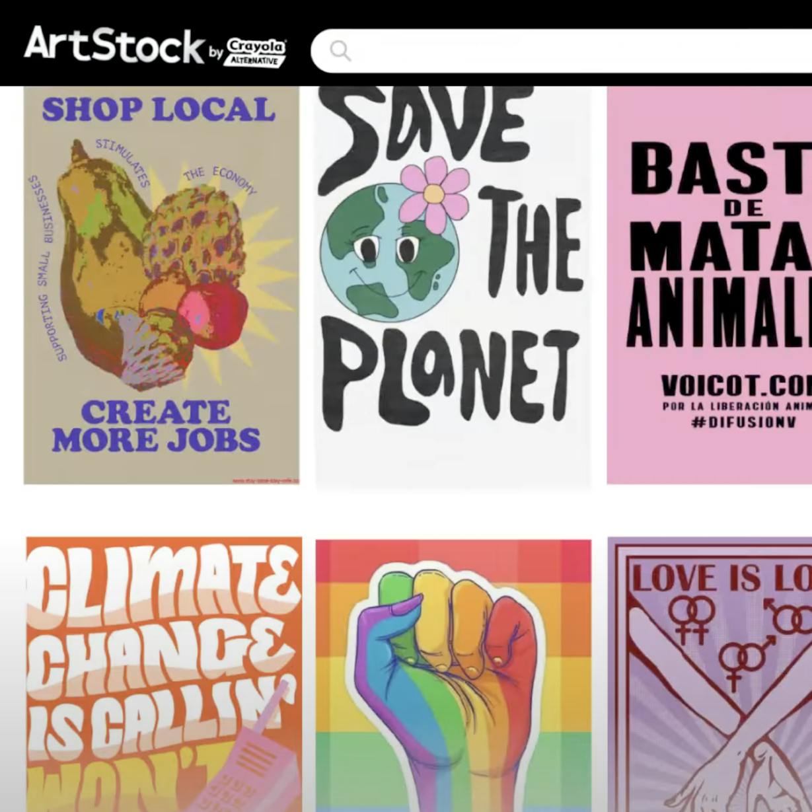Open the Climate Change Is Calling poster

coord(164,675)
